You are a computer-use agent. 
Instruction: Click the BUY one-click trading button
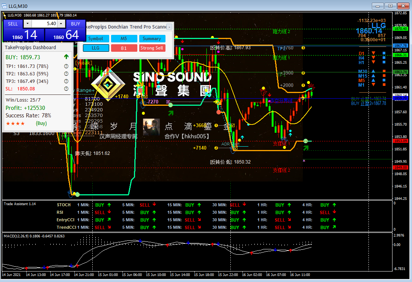75,24
